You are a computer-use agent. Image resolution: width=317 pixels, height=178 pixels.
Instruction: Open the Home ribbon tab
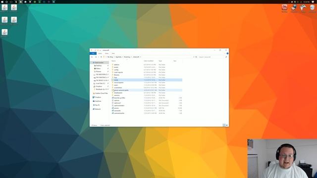[x=100, y=53]
